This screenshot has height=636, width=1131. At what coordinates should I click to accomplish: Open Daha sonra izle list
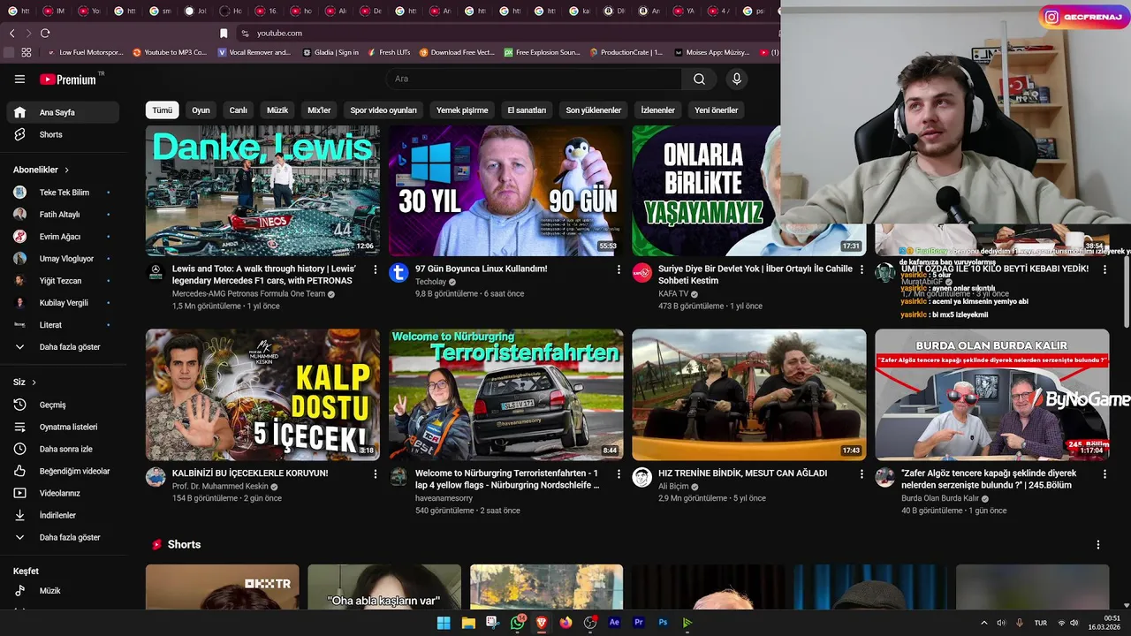(x=63, y=449)
